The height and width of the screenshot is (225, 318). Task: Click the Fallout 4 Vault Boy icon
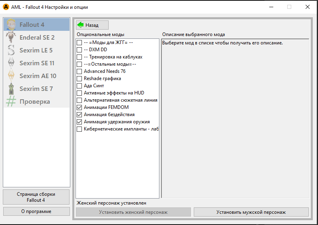tap(11, 25)
